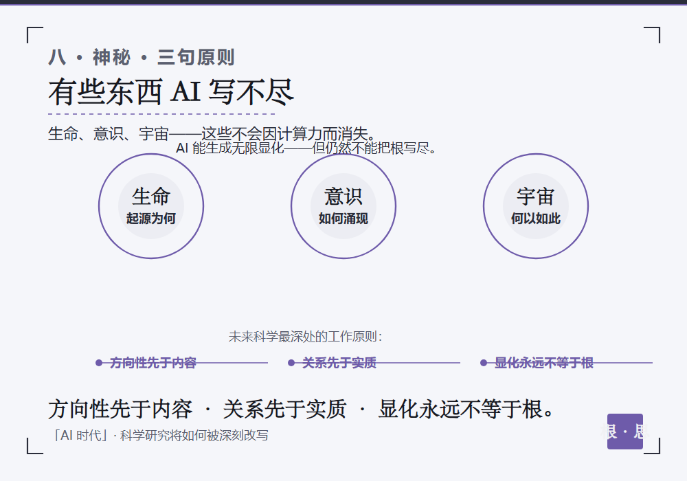The width and height of the screenshot is (687, 481).
Task: Select the caption 如何涌现
Action: [x=343, y=218]
